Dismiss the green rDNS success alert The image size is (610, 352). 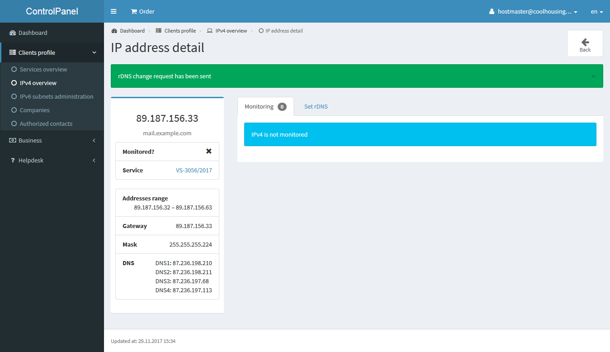[594, 76]
